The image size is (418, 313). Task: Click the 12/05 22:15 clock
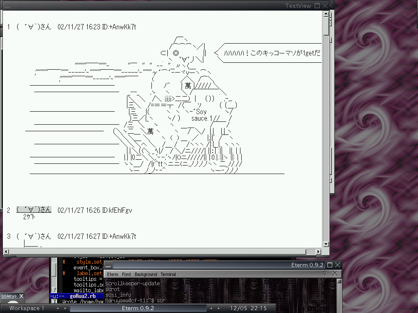[248, 308]
